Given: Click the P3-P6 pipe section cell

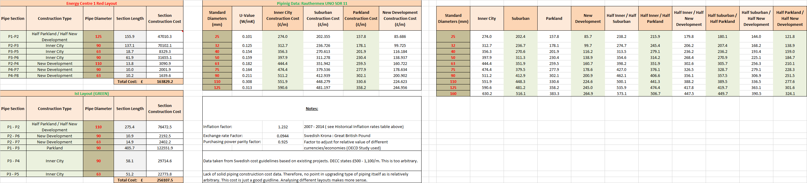Looking at the screenshot, I should tap(13, 58).
